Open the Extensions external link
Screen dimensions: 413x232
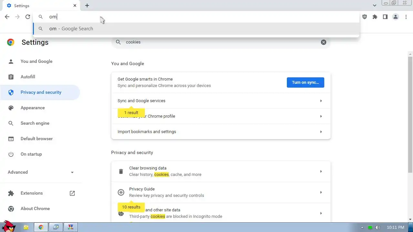(x=72, y=193)
